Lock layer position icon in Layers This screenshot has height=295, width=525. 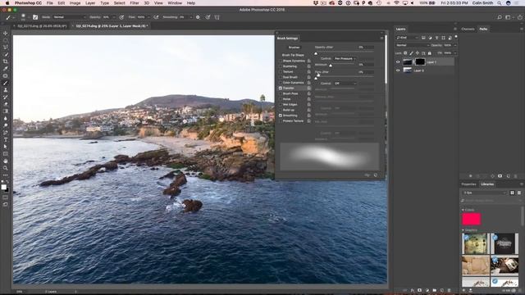(418, 53)
